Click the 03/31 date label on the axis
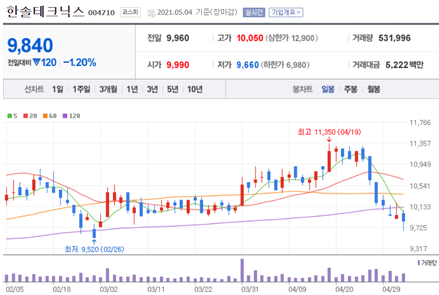Screen dimensions: 439x295 pyautogui.click(x=250, y=289)
